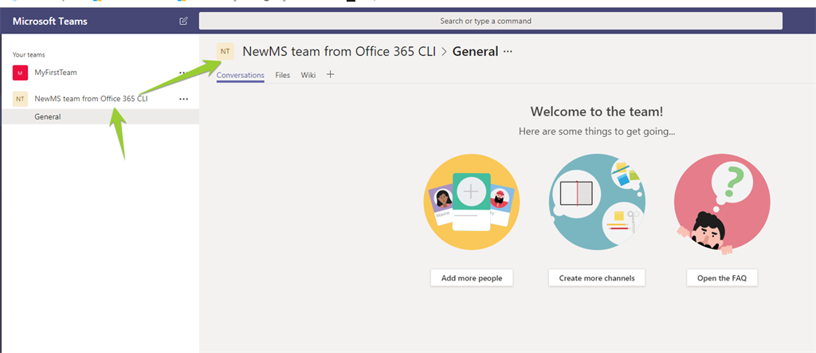816x353 pixels.
Task: Click the yellow add people illustration
Action: pyautogui.click(x=472, y=201)
